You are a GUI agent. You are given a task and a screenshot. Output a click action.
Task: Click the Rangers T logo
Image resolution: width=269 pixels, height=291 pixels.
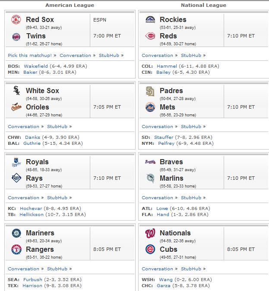(x=16, y=249)
